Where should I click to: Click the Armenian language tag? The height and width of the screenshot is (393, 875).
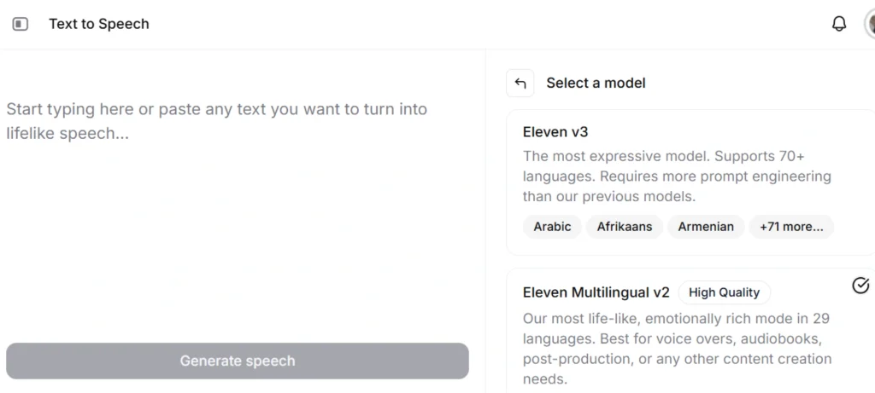click(706, 227)
